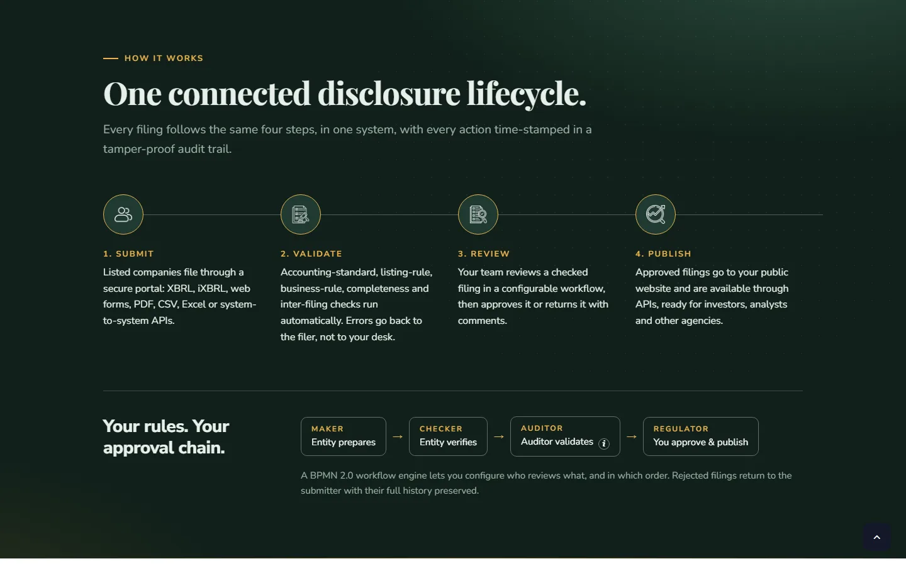Click the '3. REVIEW' step label
Screen dimensions: 906x566
pos(484,254)
